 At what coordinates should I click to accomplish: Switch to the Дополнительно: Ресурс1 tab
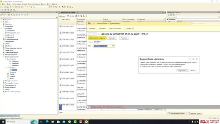click(x=177, y=113)
